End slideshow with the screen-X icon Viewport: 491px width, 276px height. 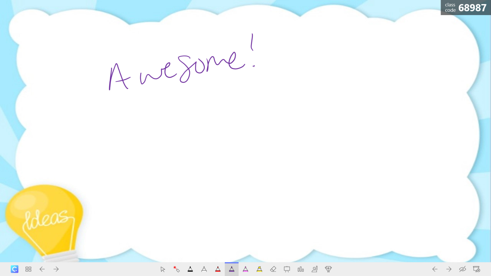pos(476,269)
